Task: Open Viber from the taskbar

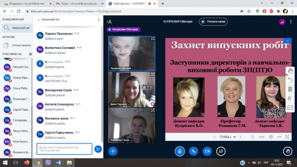Action: pyautogui.click(x=48, y=163)
